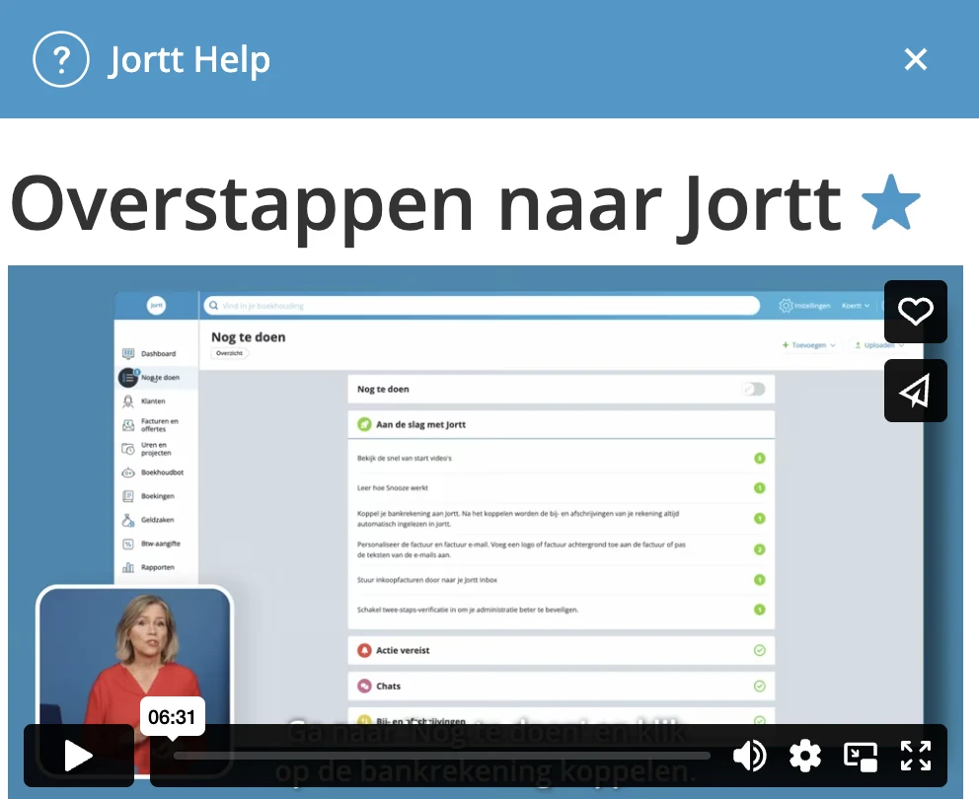
Task: Play the video
Action: click(79, 756)
